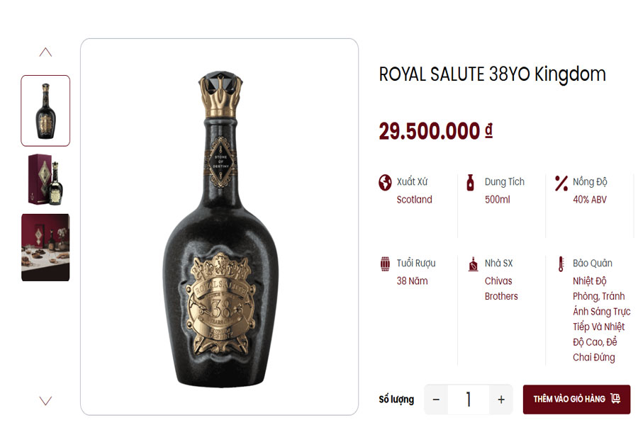Click the thermometer icon next to Bảo Quản
This screenshot has width=638, height=425.
coord(561,263)
